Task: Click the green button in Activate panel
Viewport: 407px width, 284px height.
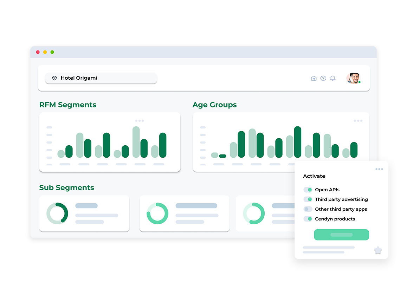Action: 341,235
